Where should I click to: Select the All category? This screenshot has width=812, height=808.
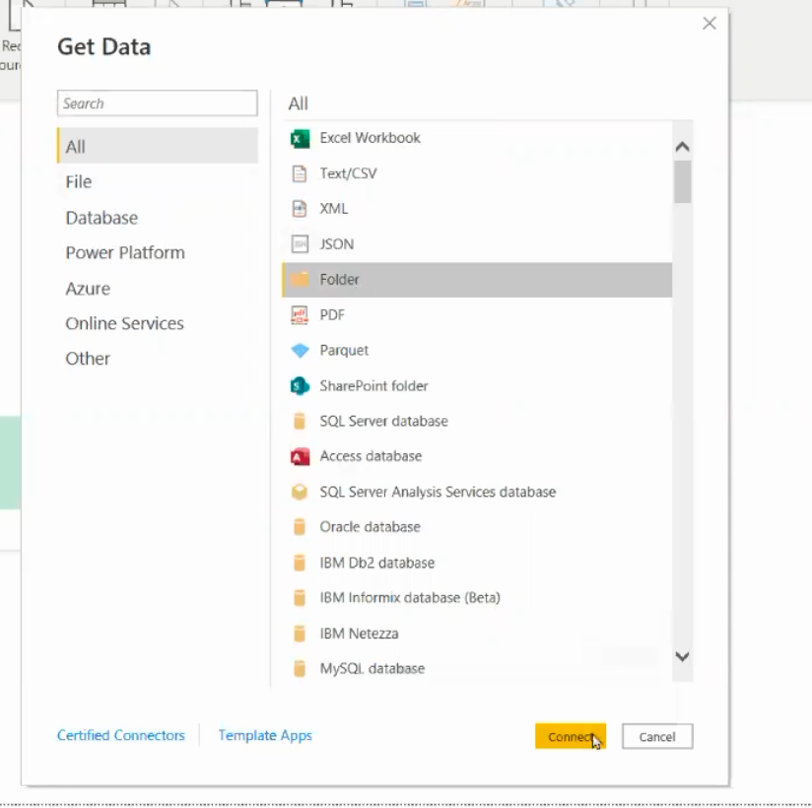[158, 147]
